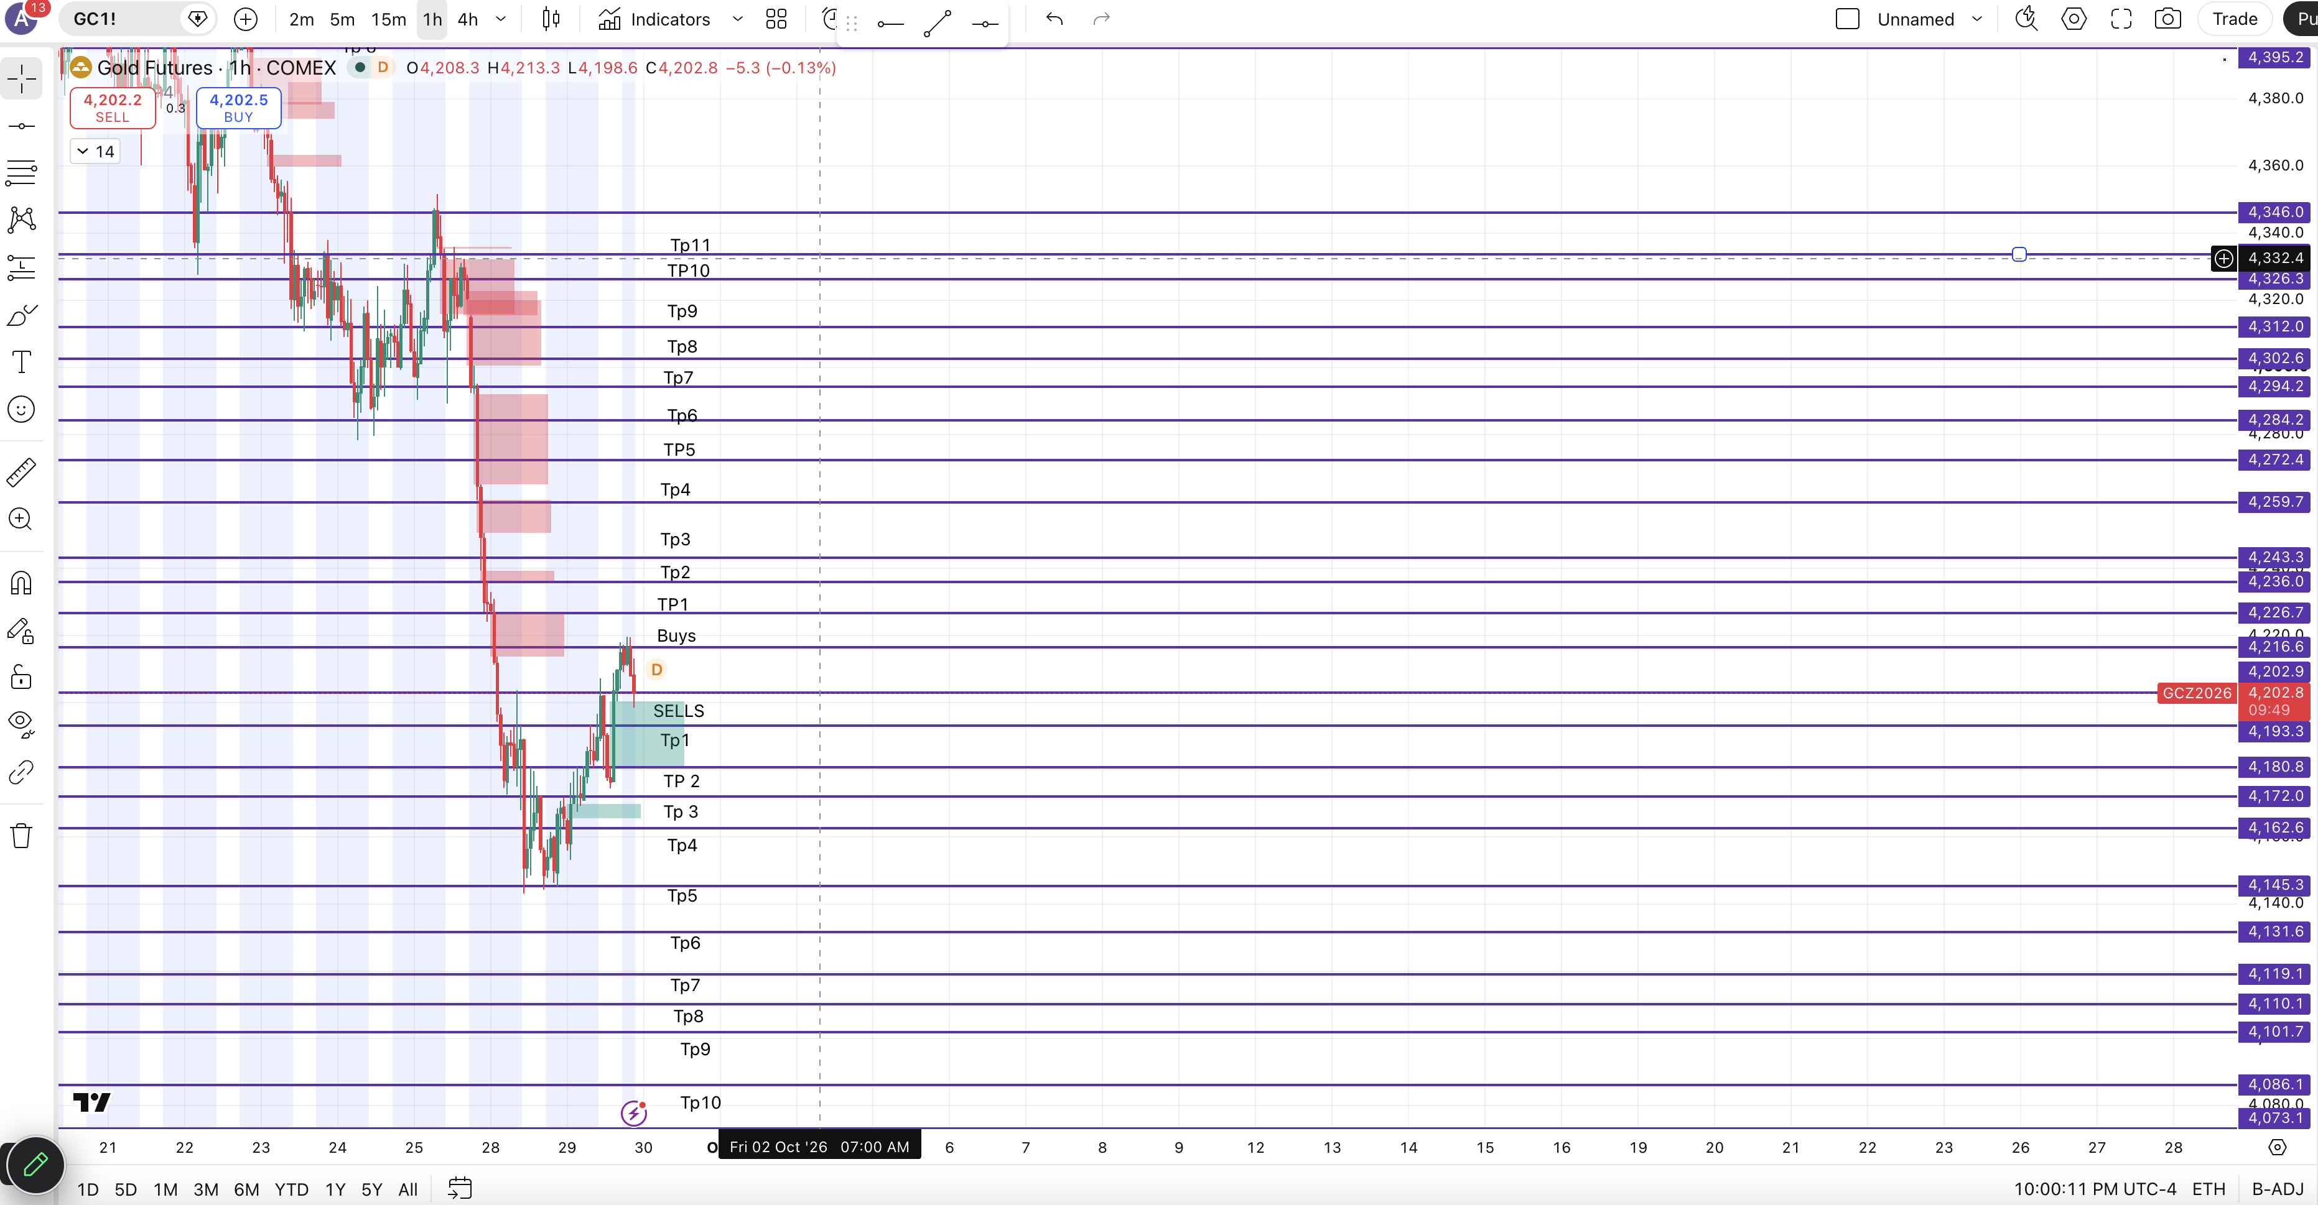Screen dimensions: 2318x1205
Task: Open the Fibonacci tools group
Action: [22, 173]
